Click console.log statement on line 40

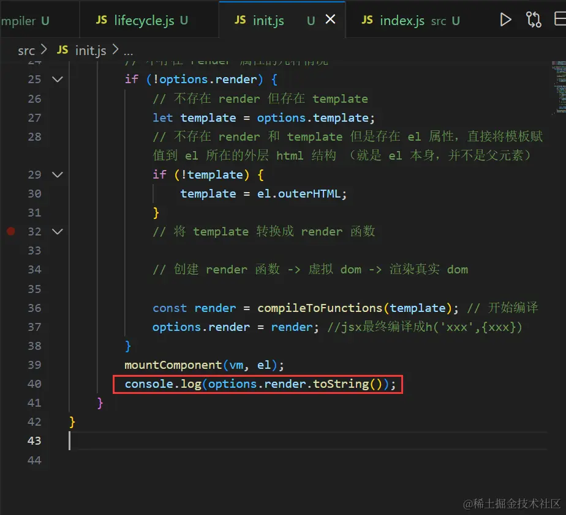(260, 384)
